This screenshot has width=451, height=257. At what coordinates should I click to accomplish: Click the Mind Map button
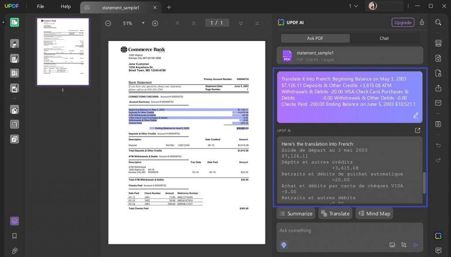tap(374, 213)
